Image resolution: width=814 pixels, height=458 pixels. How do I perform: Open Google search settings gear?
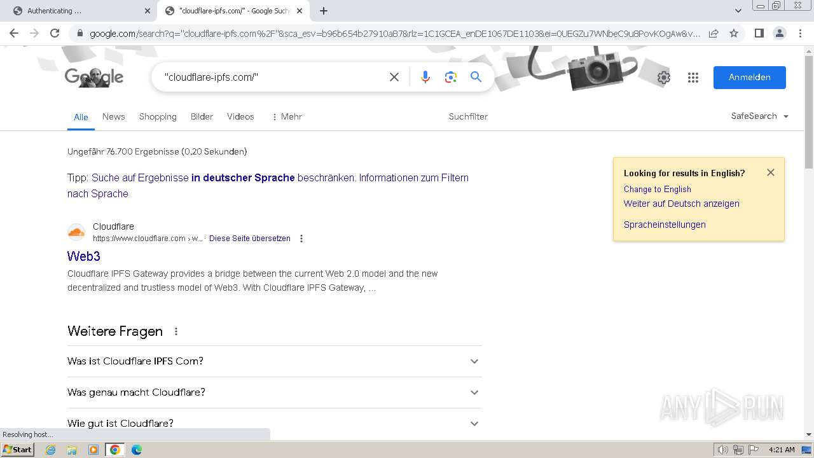point(664,78)
